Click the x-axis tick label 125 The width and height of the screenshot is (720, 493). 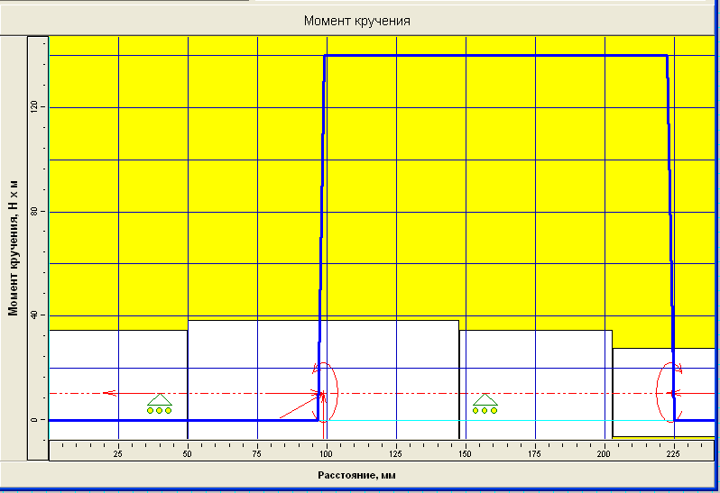click(395, 454)
